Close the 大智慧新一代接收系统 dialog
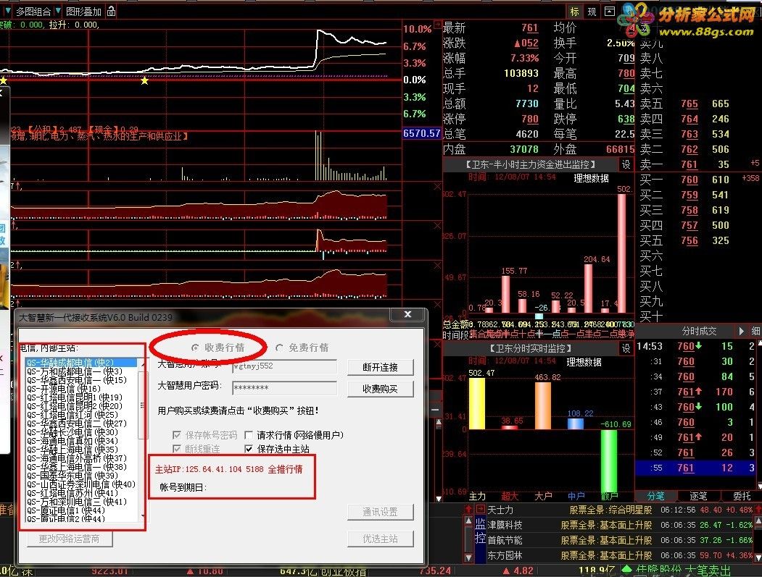This screenshot has width=762, height=577. pos(407,314)
